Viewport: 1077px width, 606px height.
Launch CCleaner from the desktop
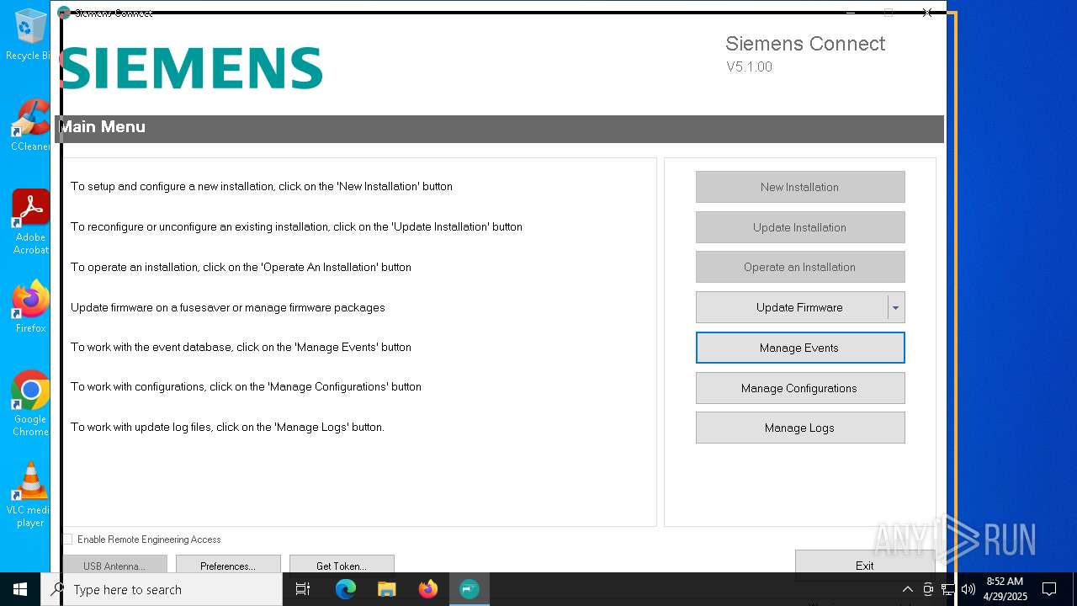pyautogui.click(x=30, y=125)
